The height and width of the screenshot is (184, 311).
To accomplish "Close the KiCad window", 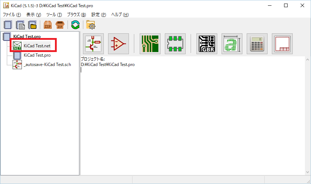I will (x=302, y=5).
